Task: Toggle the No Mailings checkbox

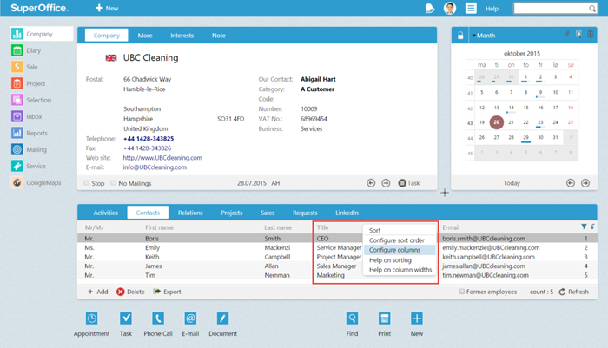Action: [113, 182]
